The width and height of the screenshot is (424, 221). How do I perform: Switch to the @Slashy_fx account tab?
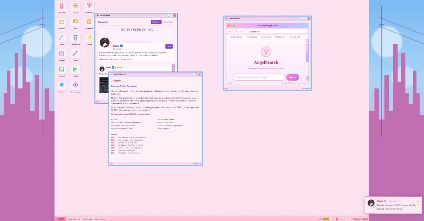[156, 22]
